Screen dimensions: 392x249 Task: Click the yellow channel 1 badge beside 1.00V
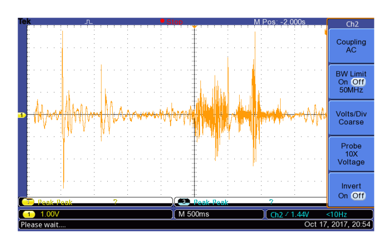(28, 214)
